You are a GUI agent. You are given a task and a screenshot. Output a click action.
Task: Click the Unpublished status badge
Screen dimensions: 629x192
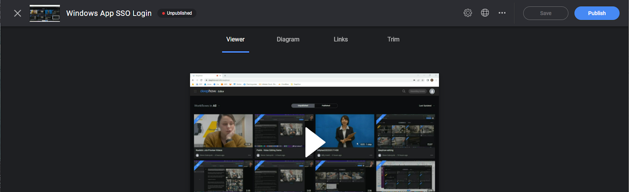177,13
